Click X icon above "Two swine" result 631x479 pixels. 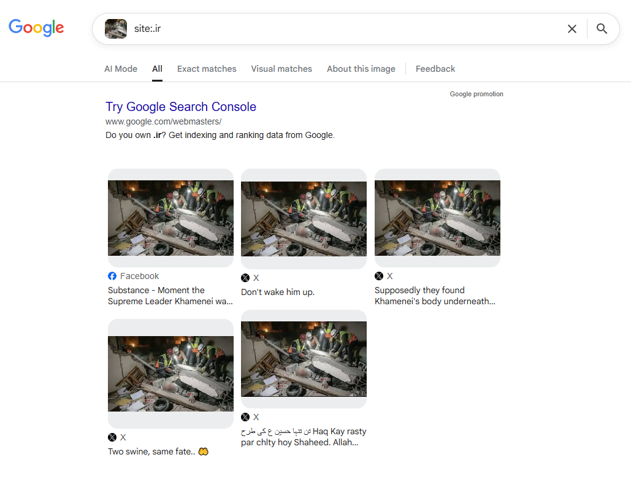(x=112, y=437)
